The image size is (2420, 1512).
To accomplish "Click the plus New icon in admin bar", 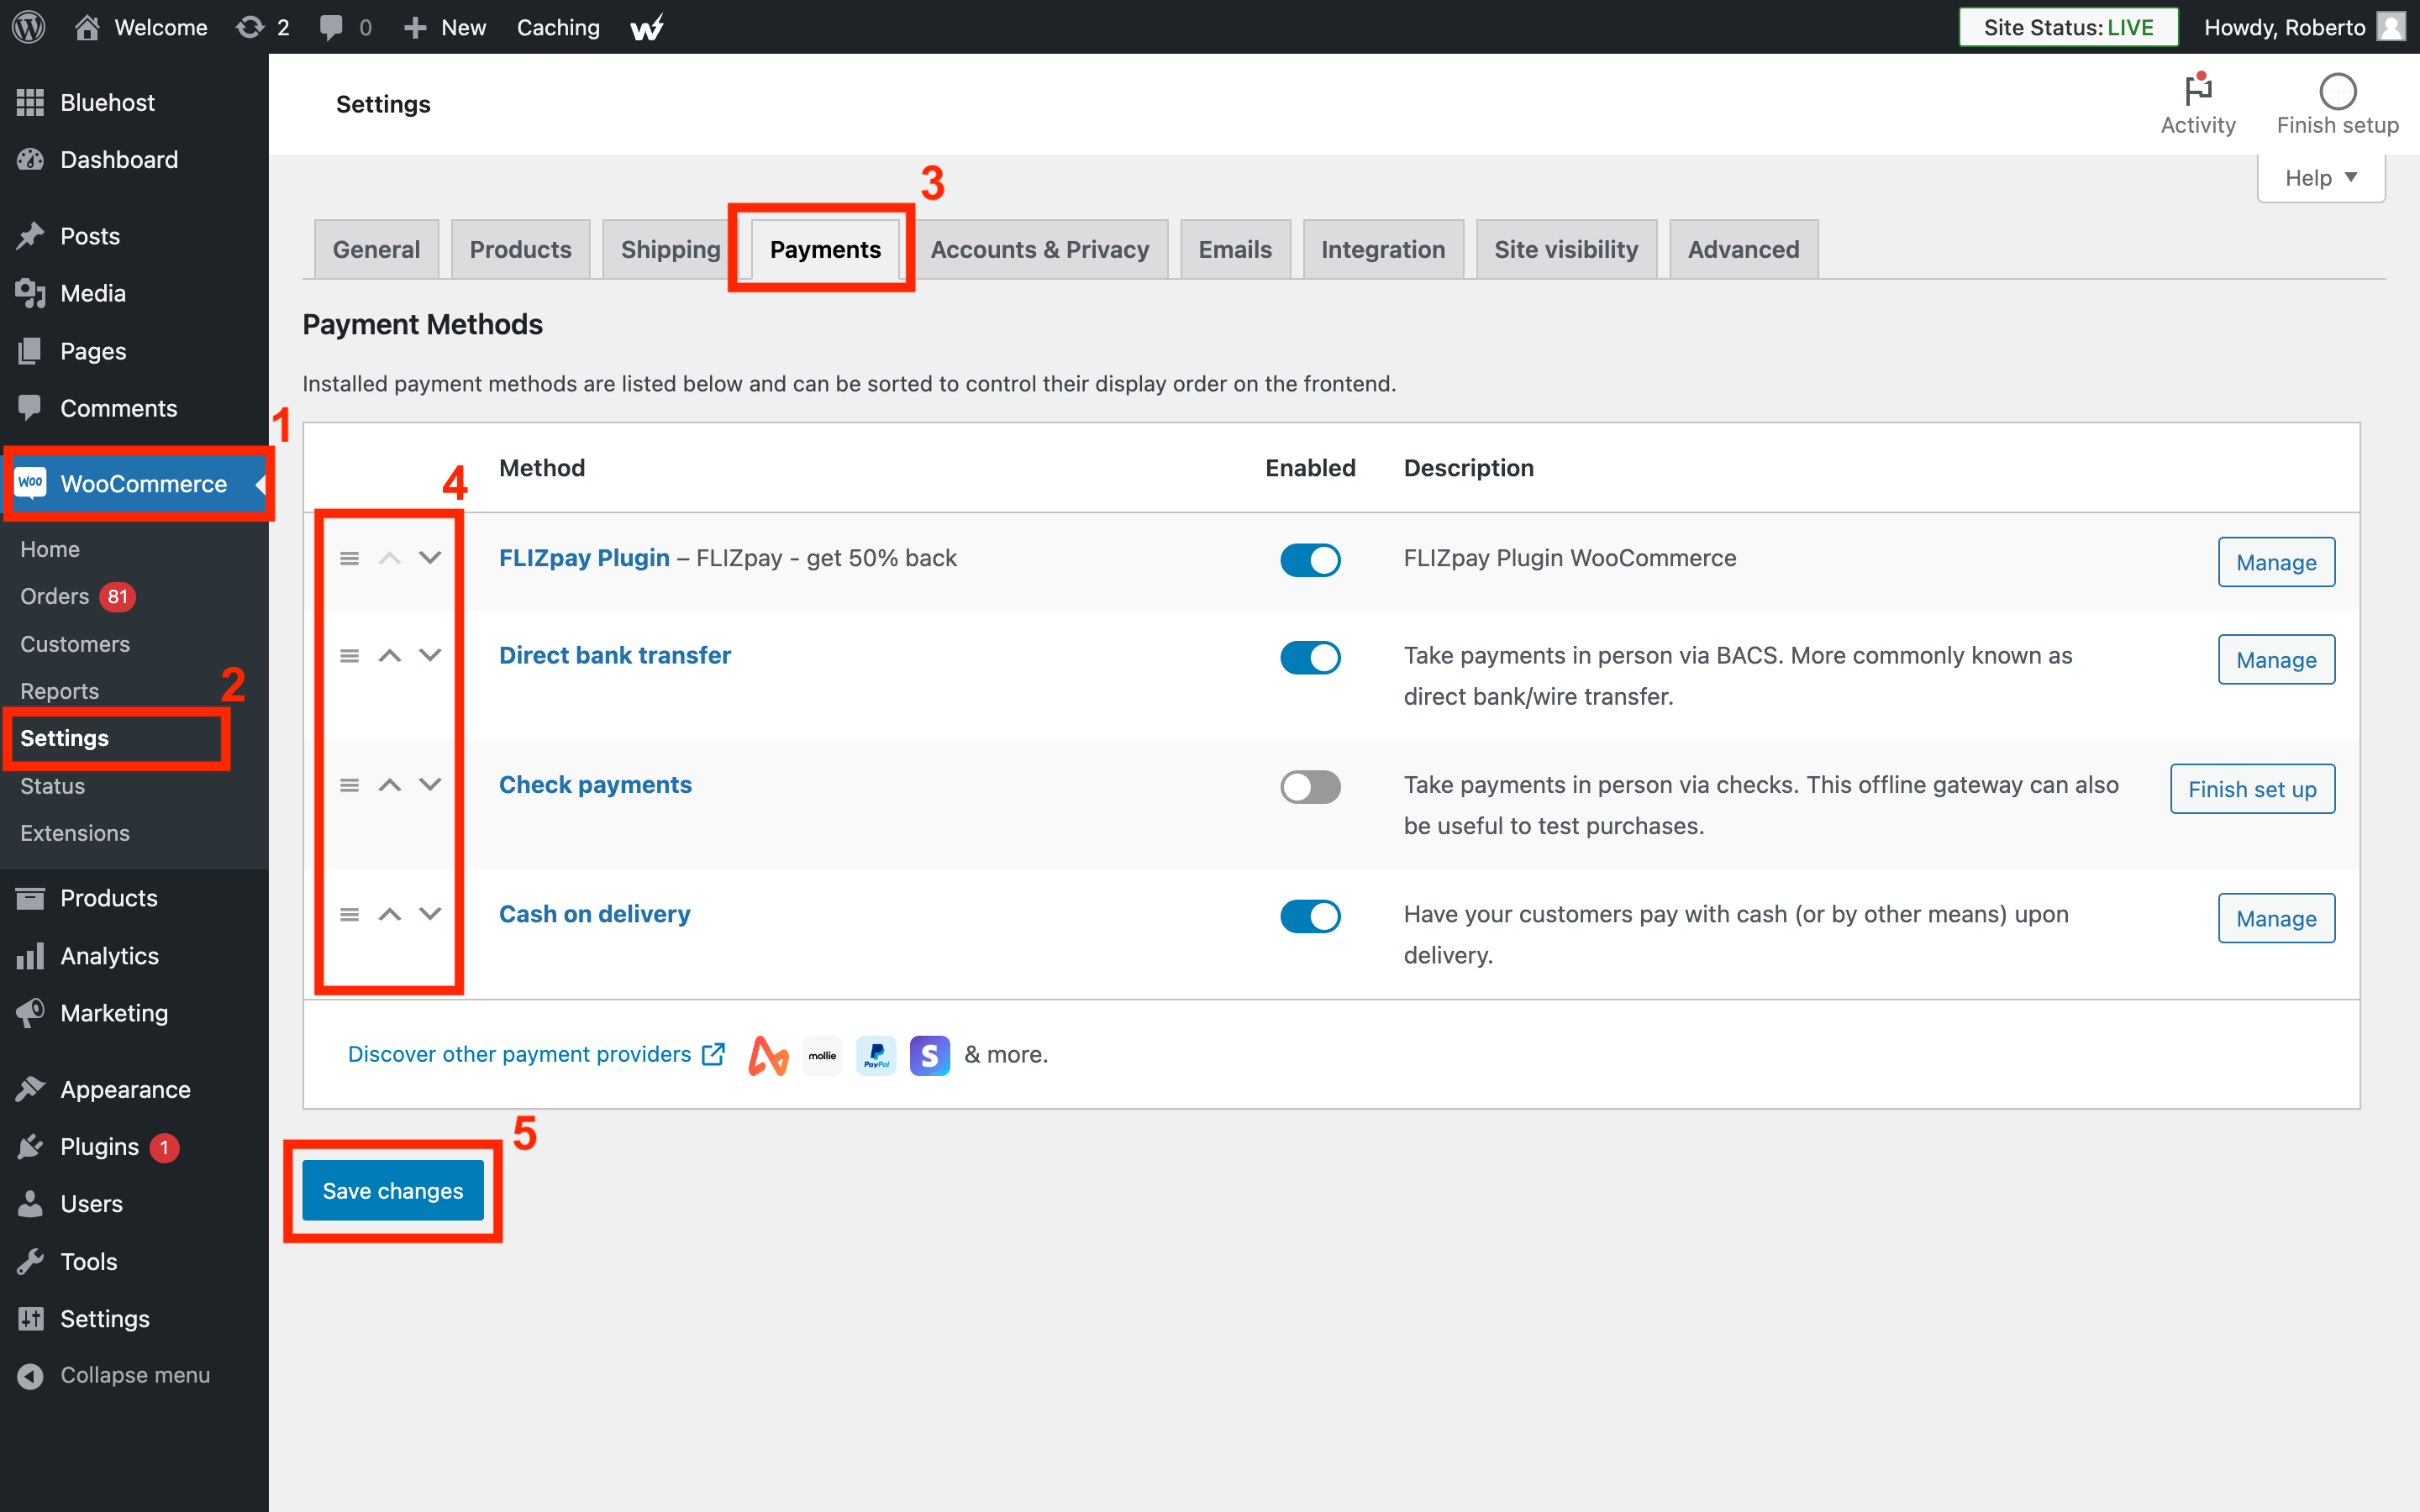I will [415, 28].
